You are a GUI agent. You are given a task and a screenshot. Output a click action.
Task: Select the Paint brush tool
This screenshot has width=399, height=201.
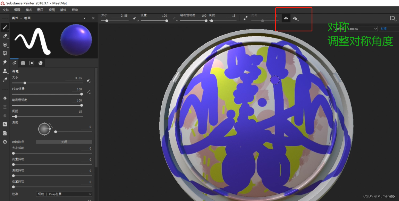(x=5, y=27)
